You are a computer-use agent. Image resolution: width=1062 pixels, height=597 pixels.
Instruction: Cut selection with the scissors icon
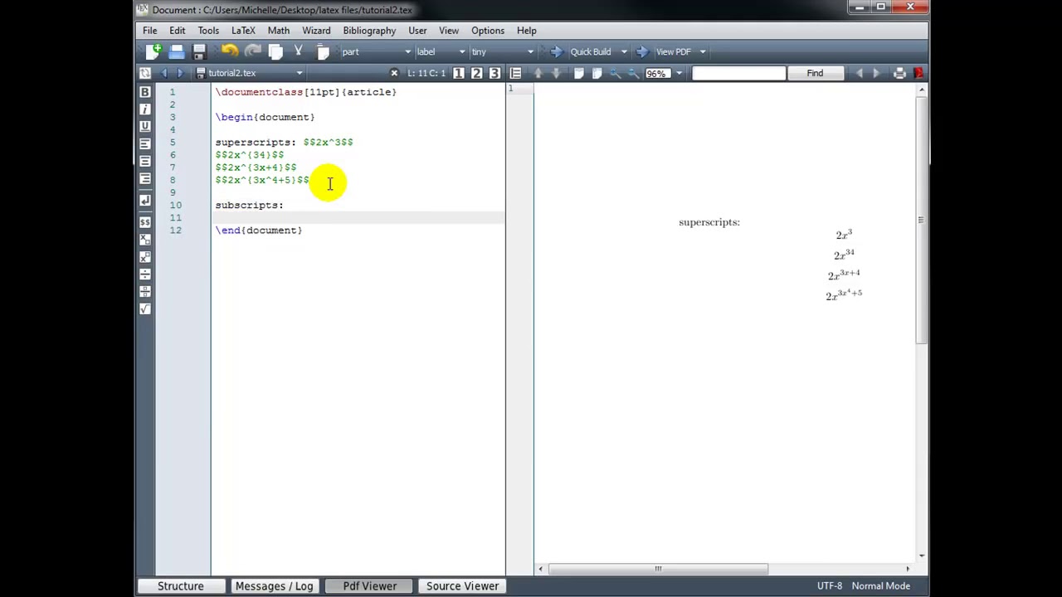point(299,51)
